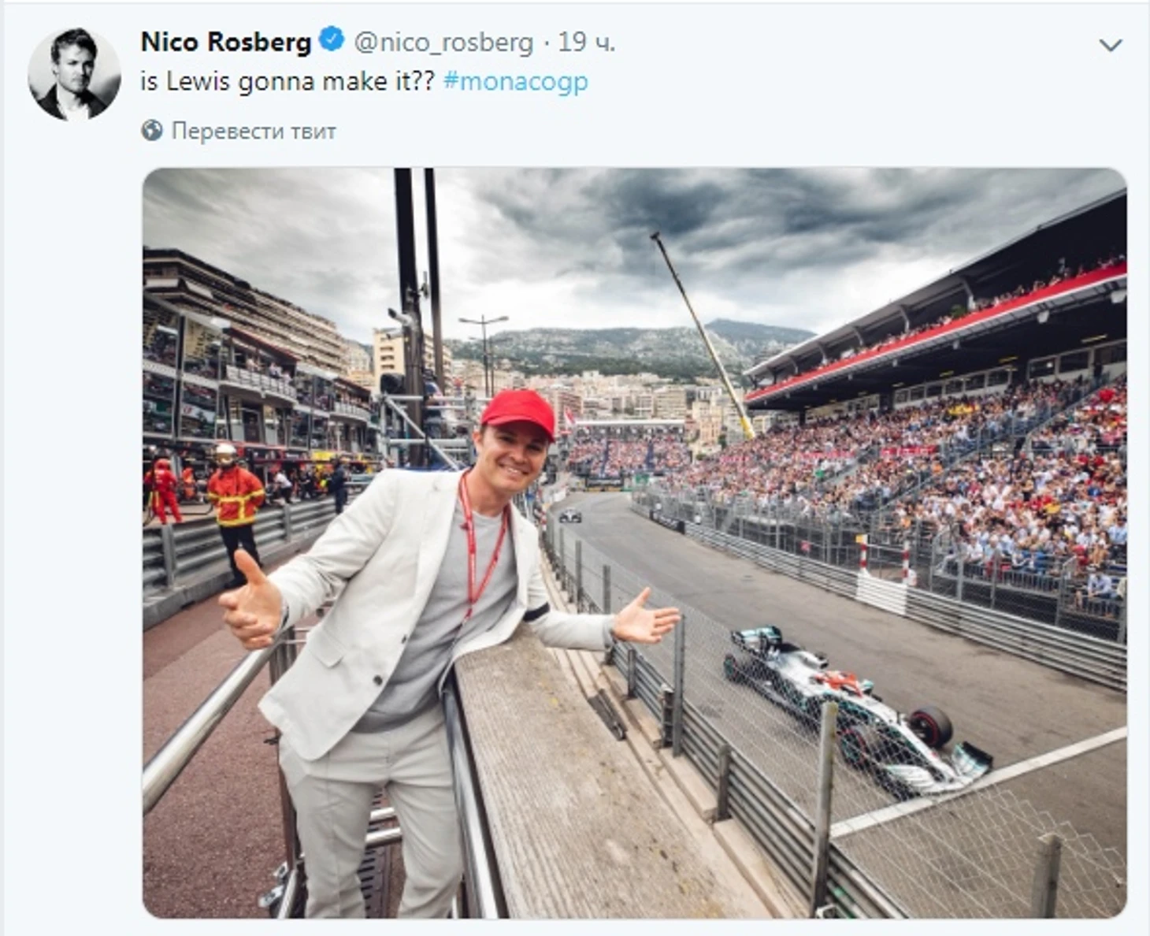Expand the tweet options chevron
This screenshot has height=936, width=1150.
pos(1111,45)
